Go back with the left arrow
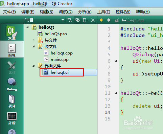The height and width of the screenshot is (134, 163). coord(101,20)
